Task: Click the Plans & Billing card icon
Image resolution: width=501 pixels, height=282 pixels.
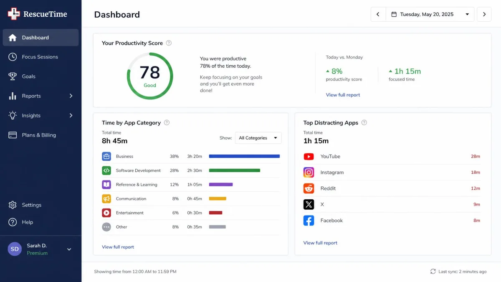Action: [13, 135]
